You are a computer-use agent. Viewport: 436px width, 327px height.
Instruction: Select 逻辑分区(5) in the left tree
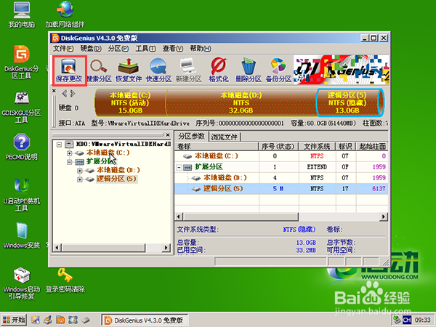coord(116,179)
